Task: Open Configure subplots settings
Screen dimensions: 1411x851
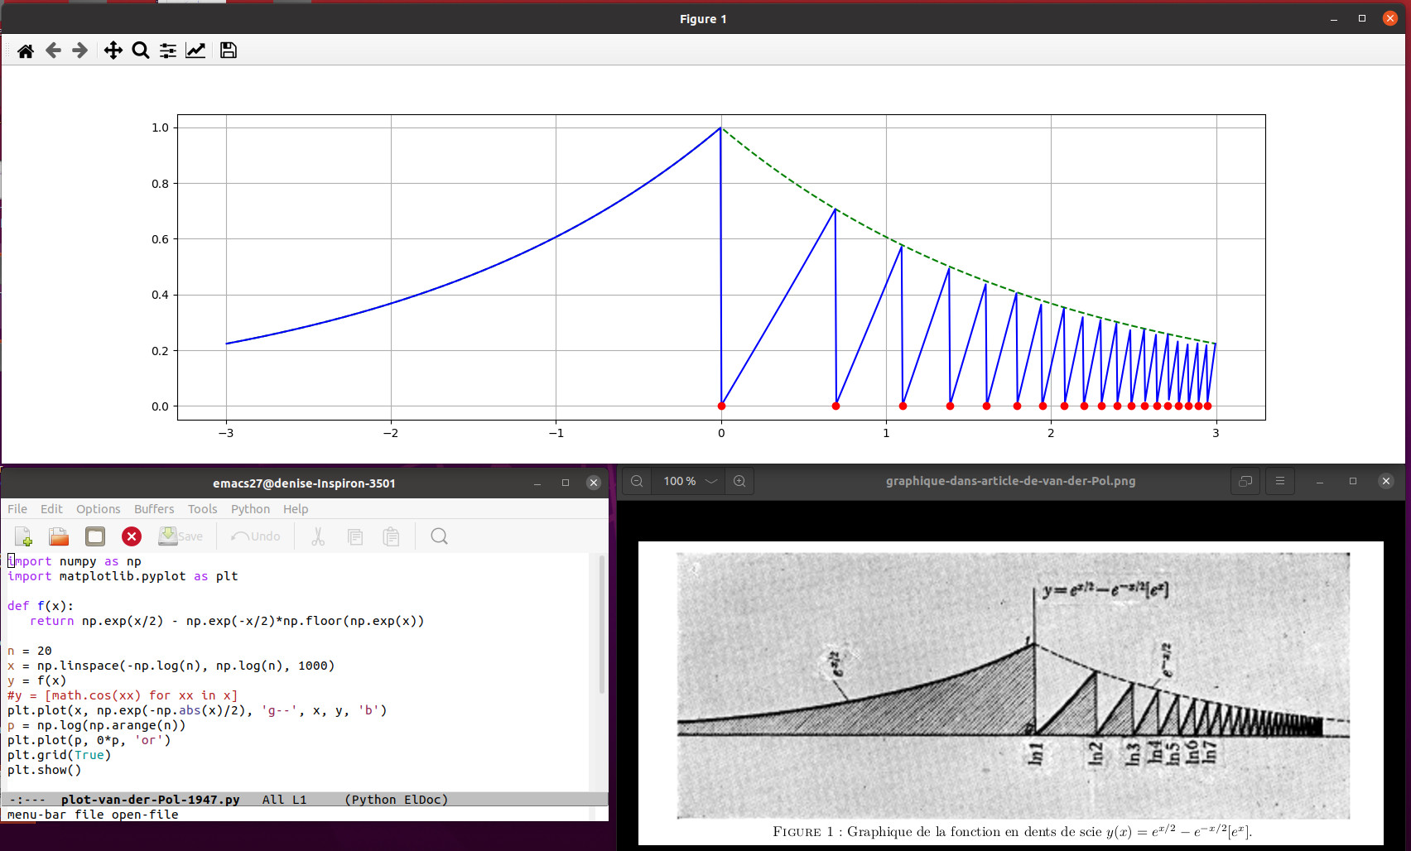Action: pos(168,51)
